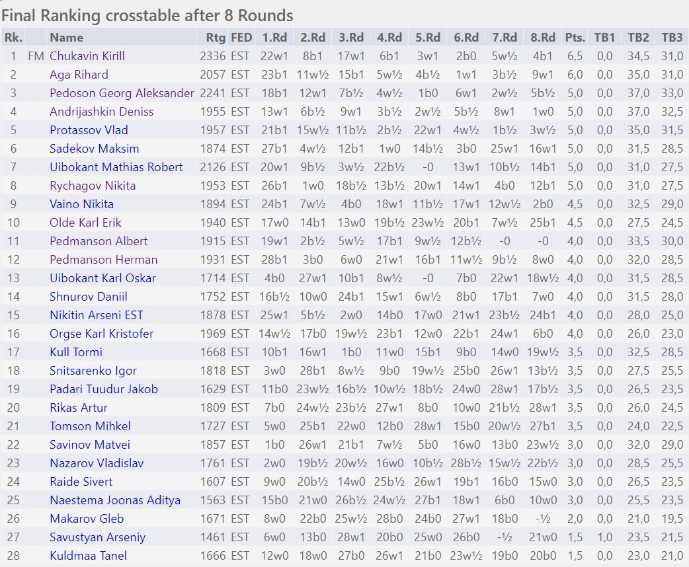Click the Pedoson Georg Aleksander name link
This screenshot has height=567, width=689.
click(122, 93)
